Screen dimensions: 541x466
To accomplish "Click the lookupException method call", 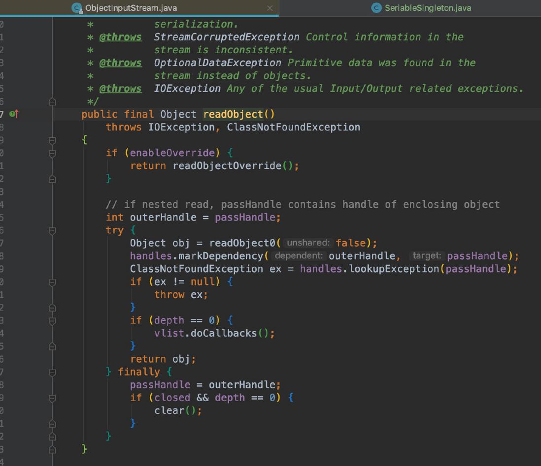I will [x=394, y=269].
